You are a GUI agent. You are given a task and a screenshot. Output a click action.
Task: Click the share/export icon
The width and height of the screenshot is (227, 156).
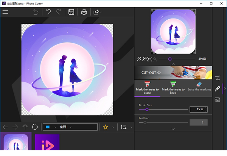96,12
